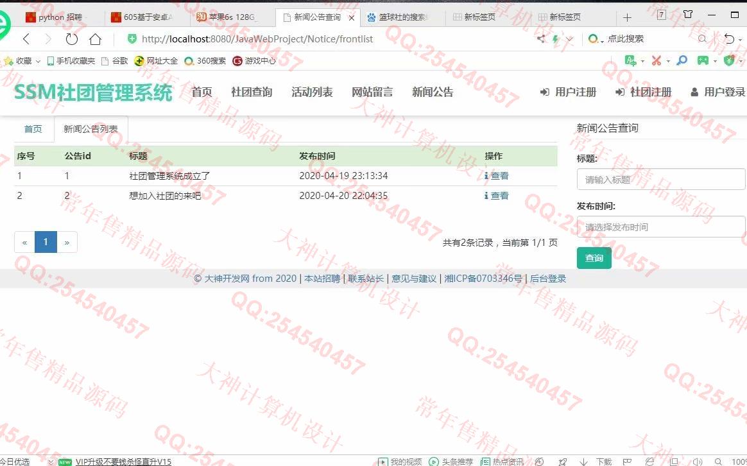Open the 360搜索 bookmark
The height and width of the screenshot is (466, 747).
pyautogui.click(x=205, y=61)
